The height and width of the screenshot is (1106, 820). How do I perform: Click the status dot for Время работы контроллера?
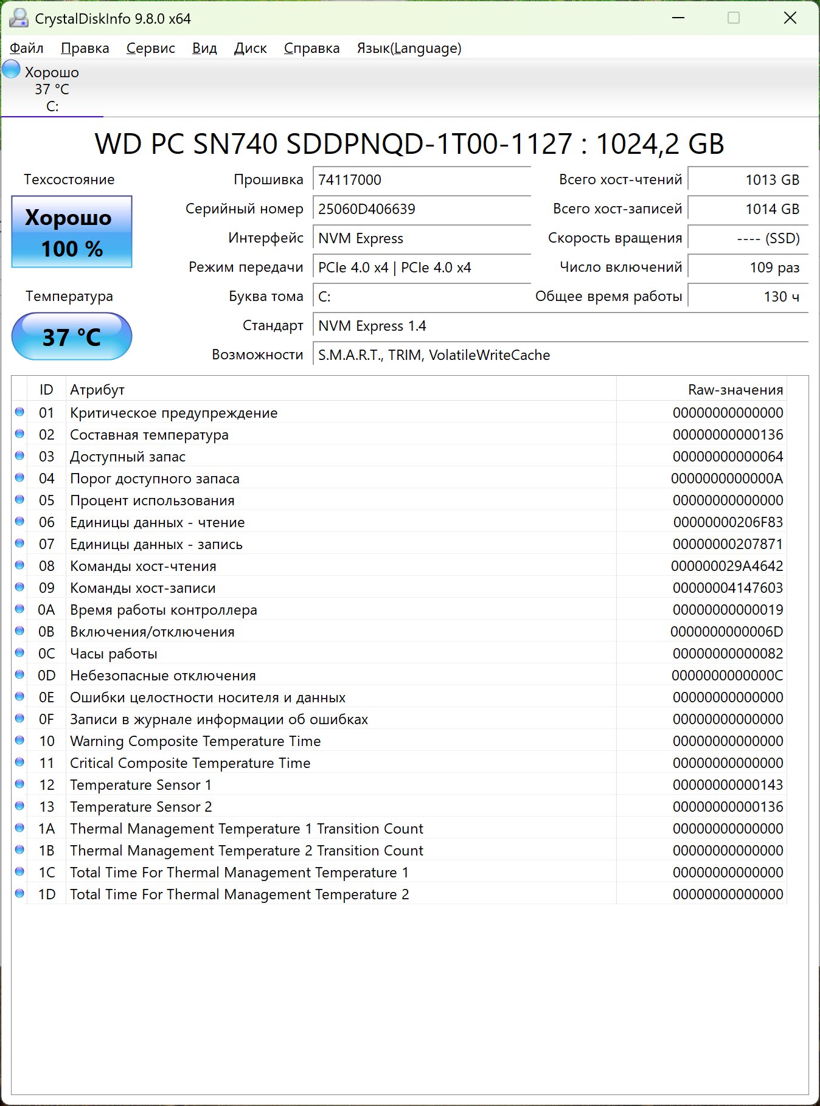point(19,609)
